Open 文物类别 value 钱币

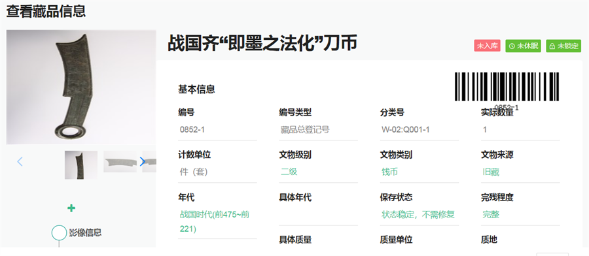click(389, 172)
